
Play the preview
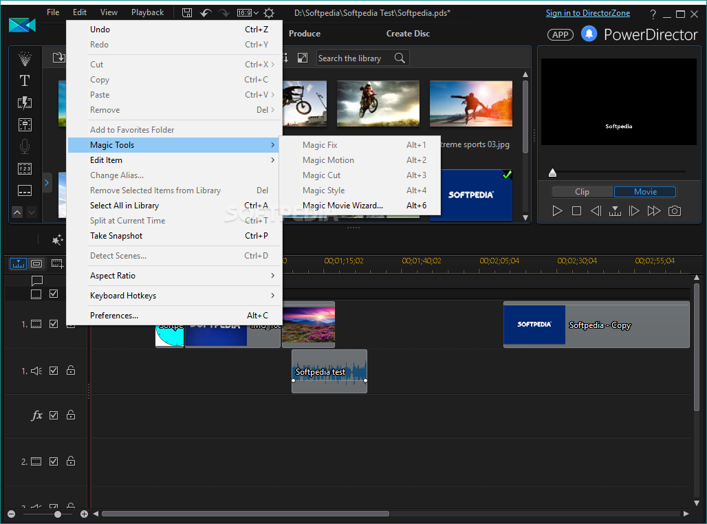pos(557,210)
